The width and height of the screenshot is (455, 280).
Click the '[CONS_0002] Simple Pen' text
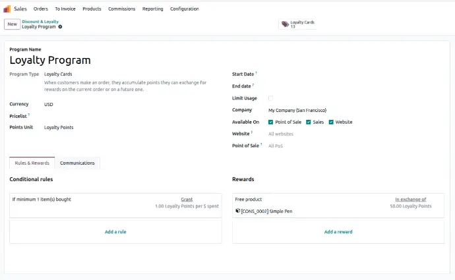[x=266, y=211]
